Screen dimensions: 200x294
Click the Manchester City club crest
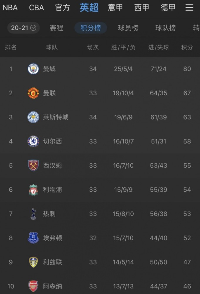coord(33,69)
